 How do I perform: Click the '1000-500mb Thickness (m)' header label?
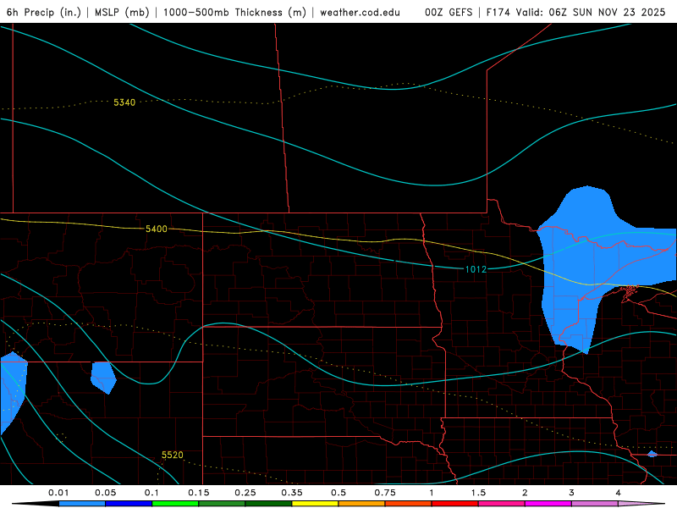coord(234,12)
